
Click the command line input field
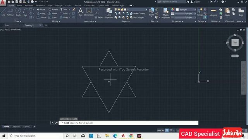click(x=128, y=123)
